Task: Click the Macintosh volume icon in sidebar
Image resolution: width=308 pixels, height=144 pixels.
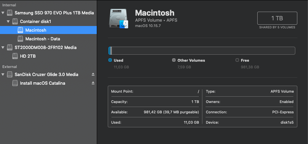Action: 20,30
